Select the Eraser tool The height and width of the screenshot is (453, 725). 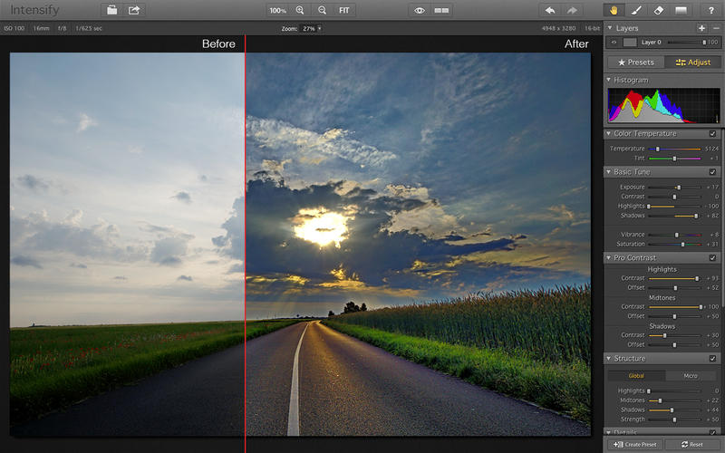(659, 10)
